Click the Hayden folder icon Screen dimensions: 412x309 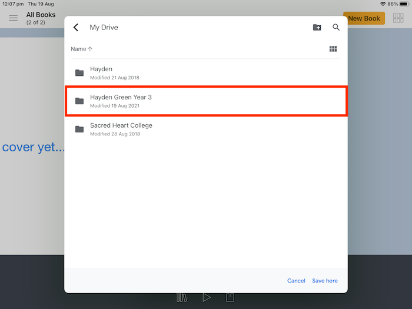(x=79, y=73)
